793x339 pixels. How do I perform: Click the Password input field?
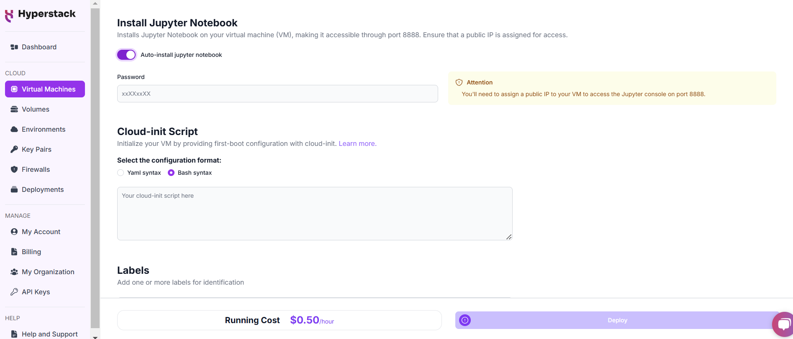click(277, 94)
